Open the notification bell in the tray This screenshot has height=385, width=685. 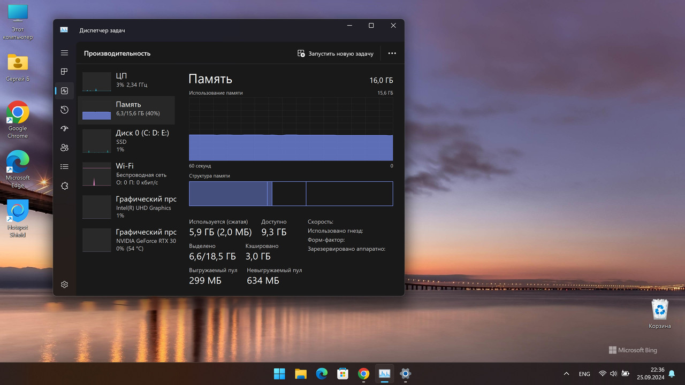[x=672, y=374]
